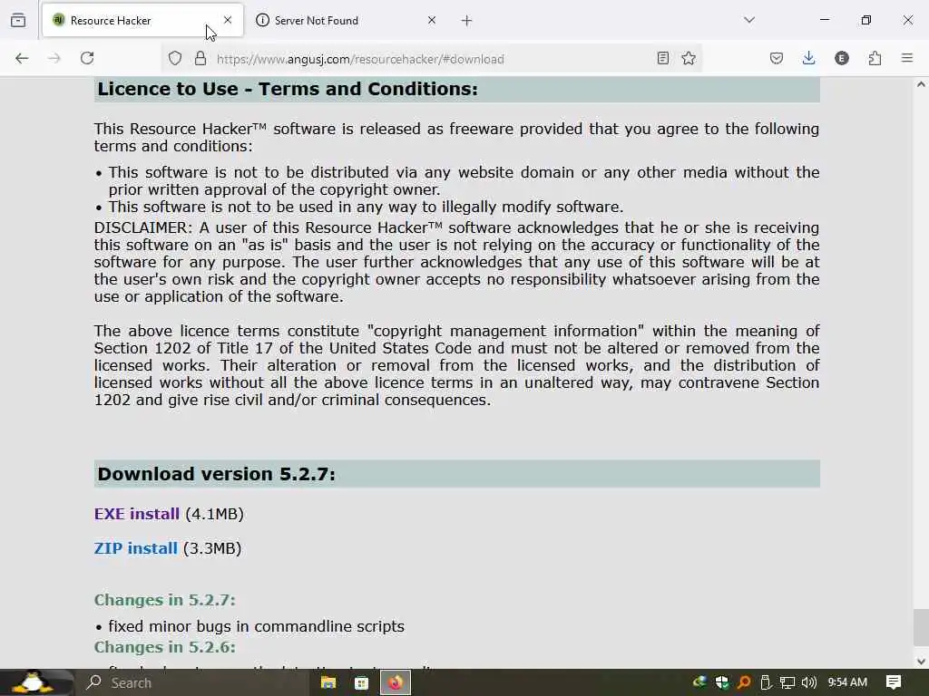929x696 pixels.
Task: Click the scrollbar down arrow
Action: 921,661
